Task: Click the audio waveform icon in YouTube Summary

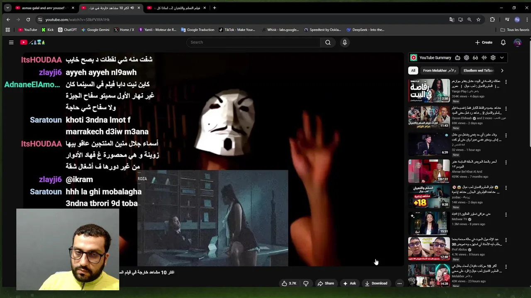Action: click(484, 58)
